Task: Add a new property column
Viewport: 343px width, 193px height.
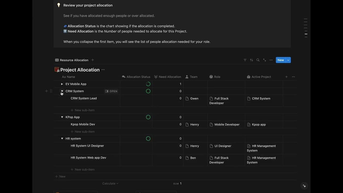Action: (x=286, y=77)
